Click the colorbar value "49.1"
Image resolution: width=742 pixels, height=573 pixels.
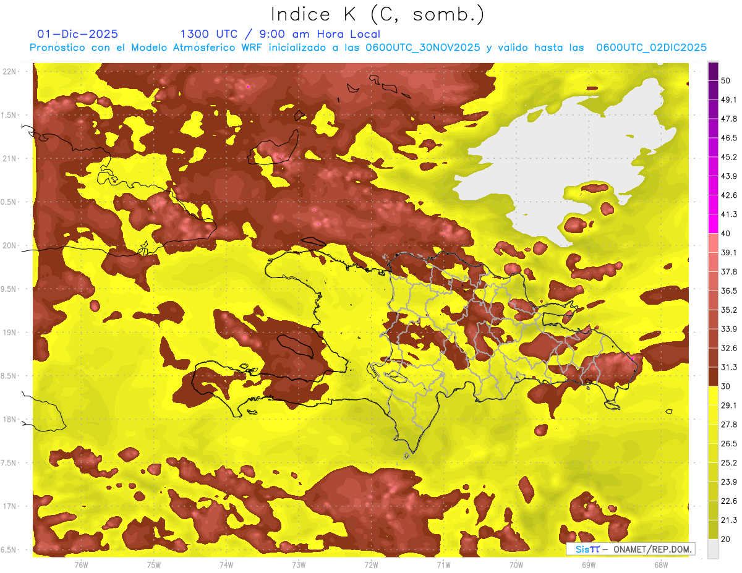point(729,100)
